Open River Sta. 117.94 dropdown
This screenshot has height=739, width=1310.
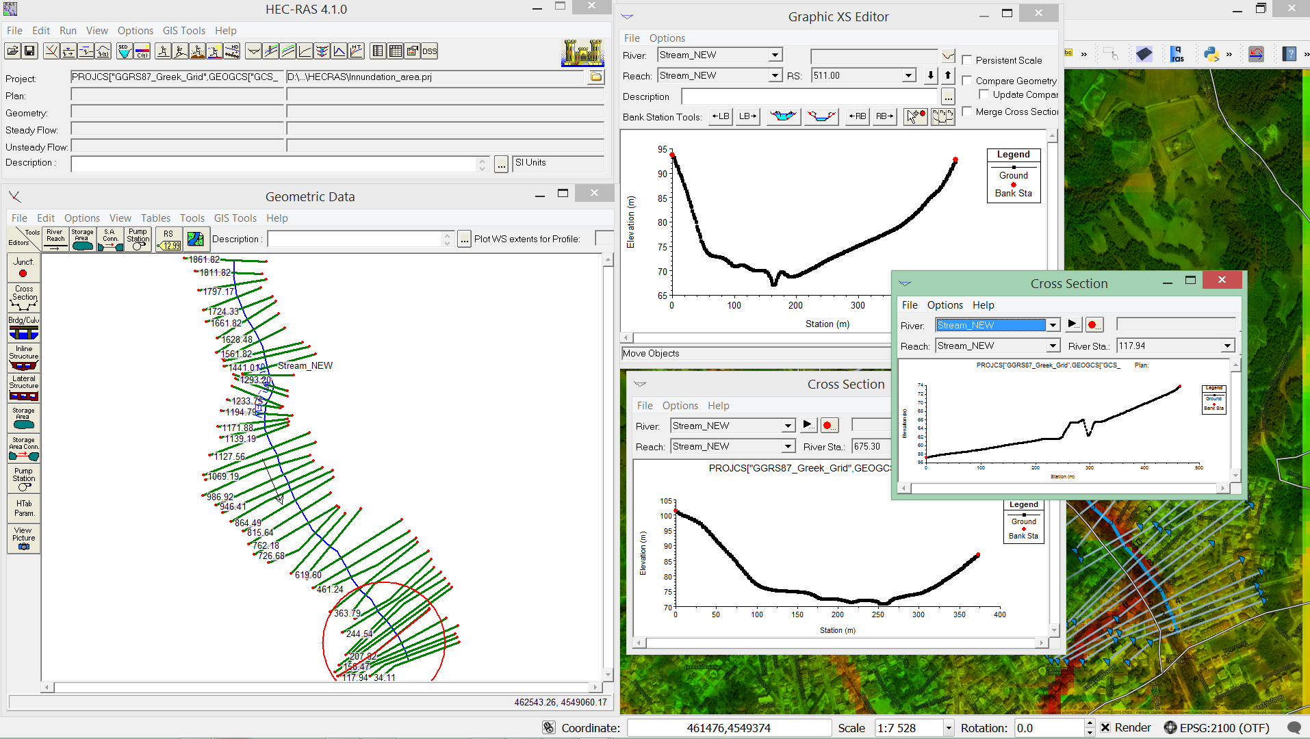pyautogui.click(x=1227, y=346)
